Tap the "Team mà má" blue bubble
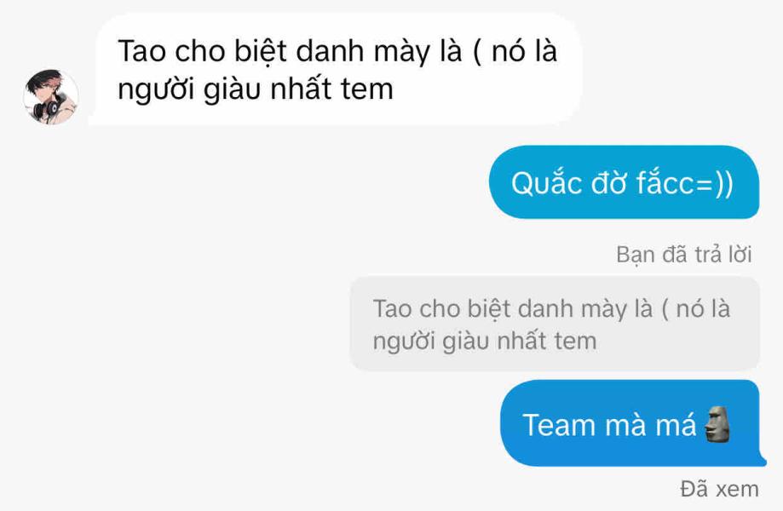Viewport: 783px width, 511px height. pyautogui.click(x=632, y=423)
